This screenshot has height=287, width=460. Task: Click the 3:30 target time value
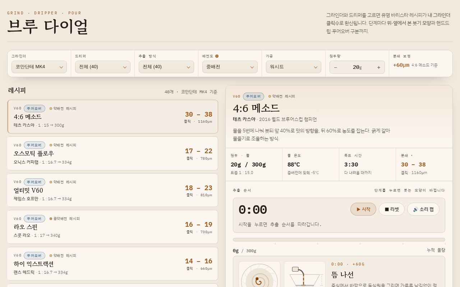[351, 165]
